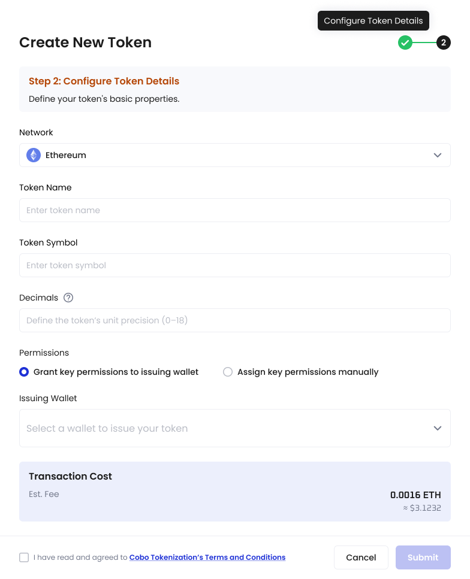
Task: Click the step 2 circle indicator
Action: pos(444,43)
